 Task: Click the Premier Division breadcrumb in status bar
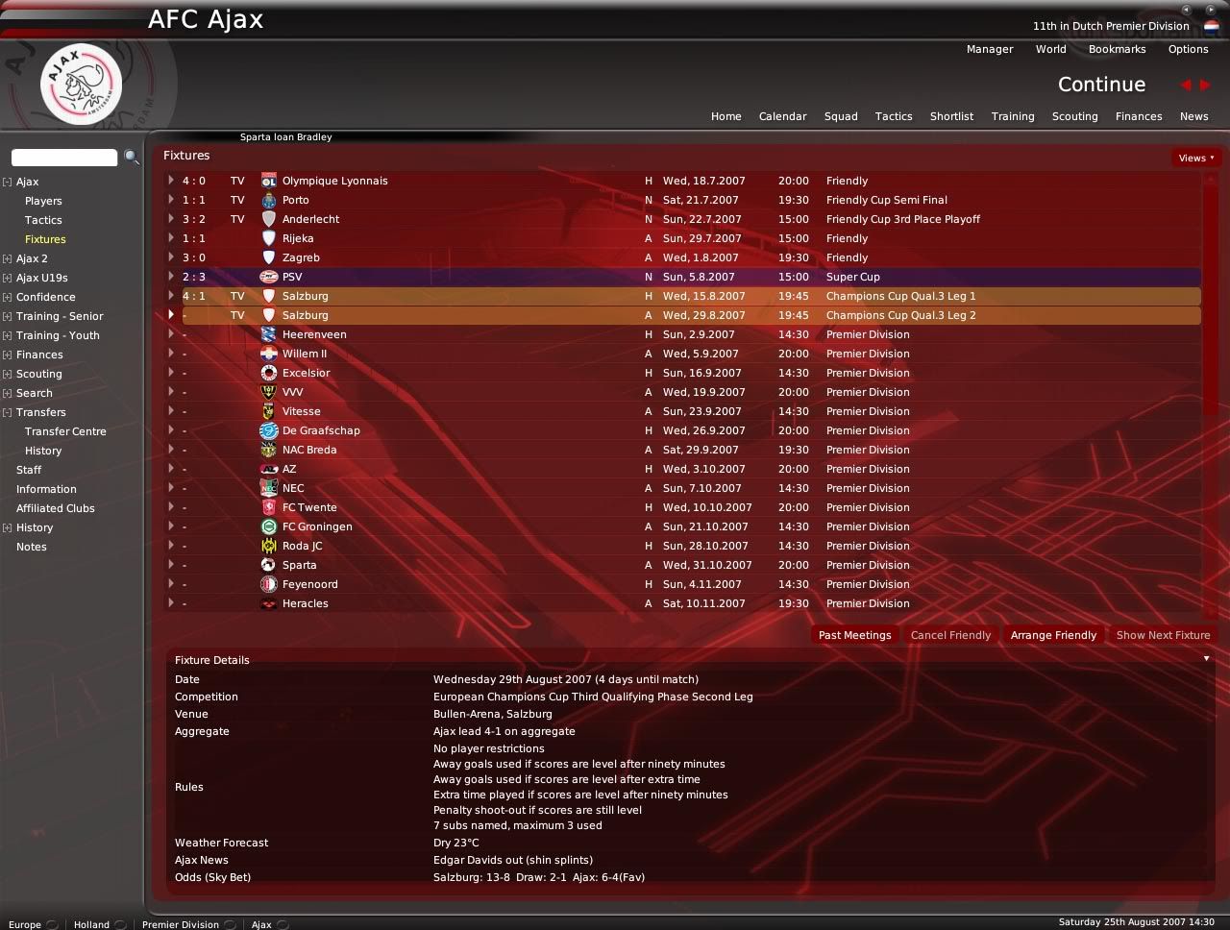point(181,924)
